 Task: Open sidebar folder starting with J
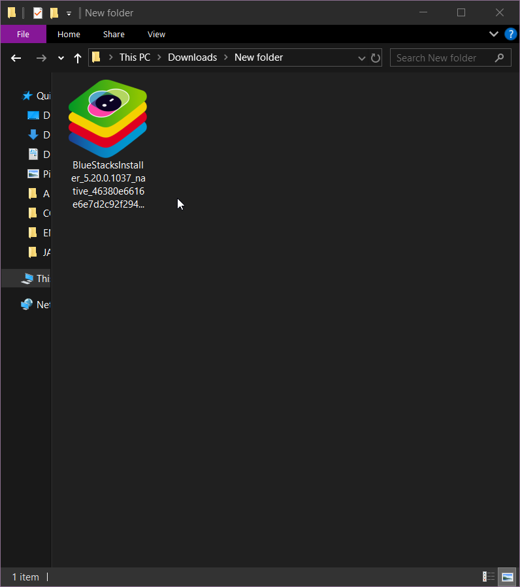(x=39, y=252)
